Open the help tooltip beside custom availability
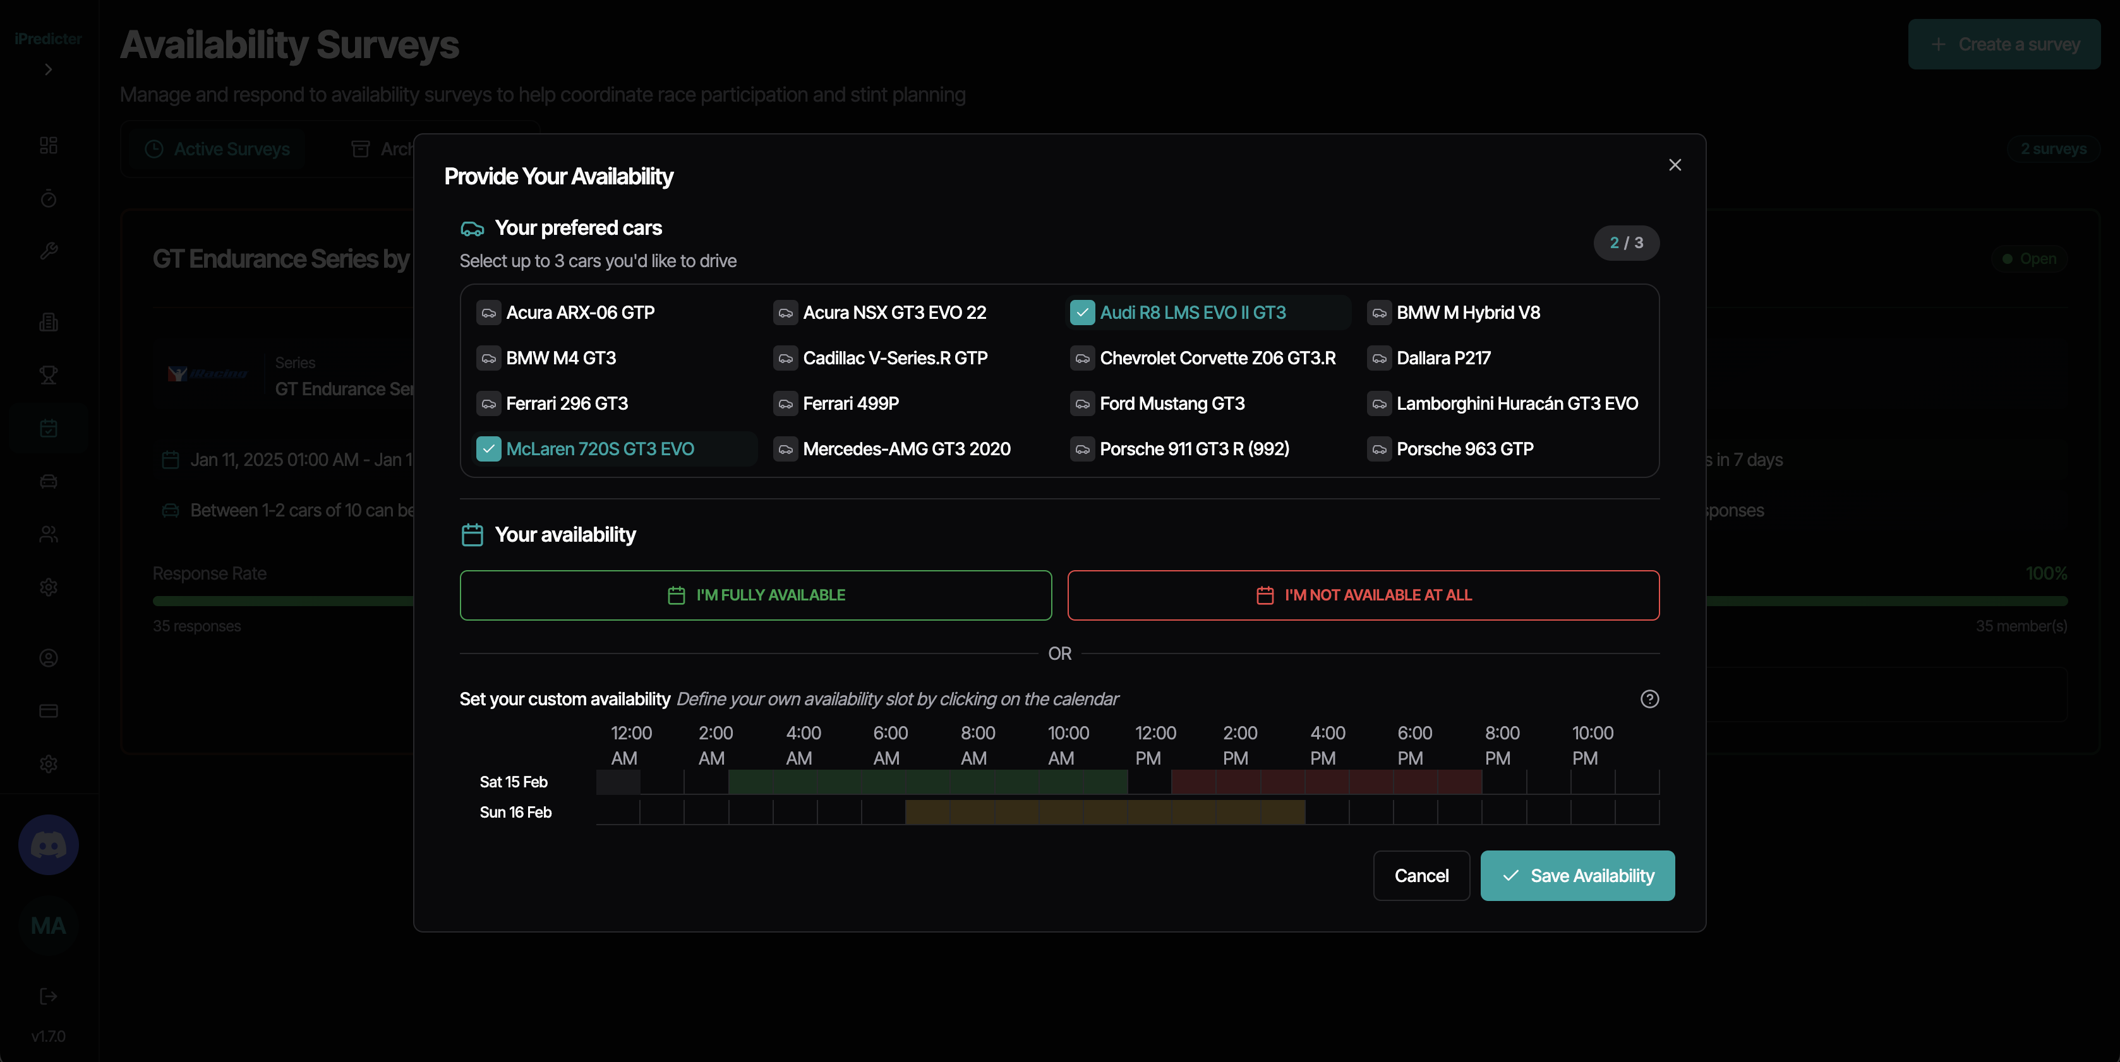 coord(1651,698)
